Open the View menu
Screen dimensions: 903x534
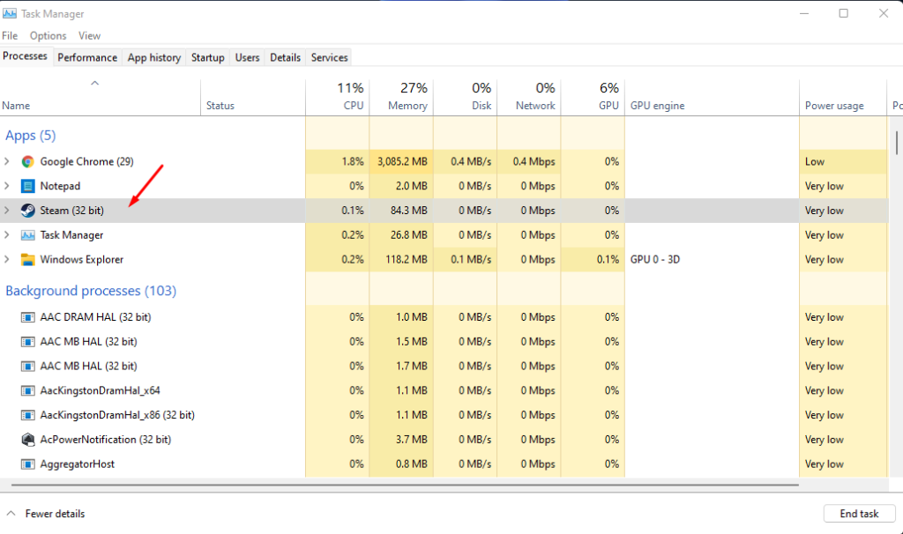click(89, 35)
